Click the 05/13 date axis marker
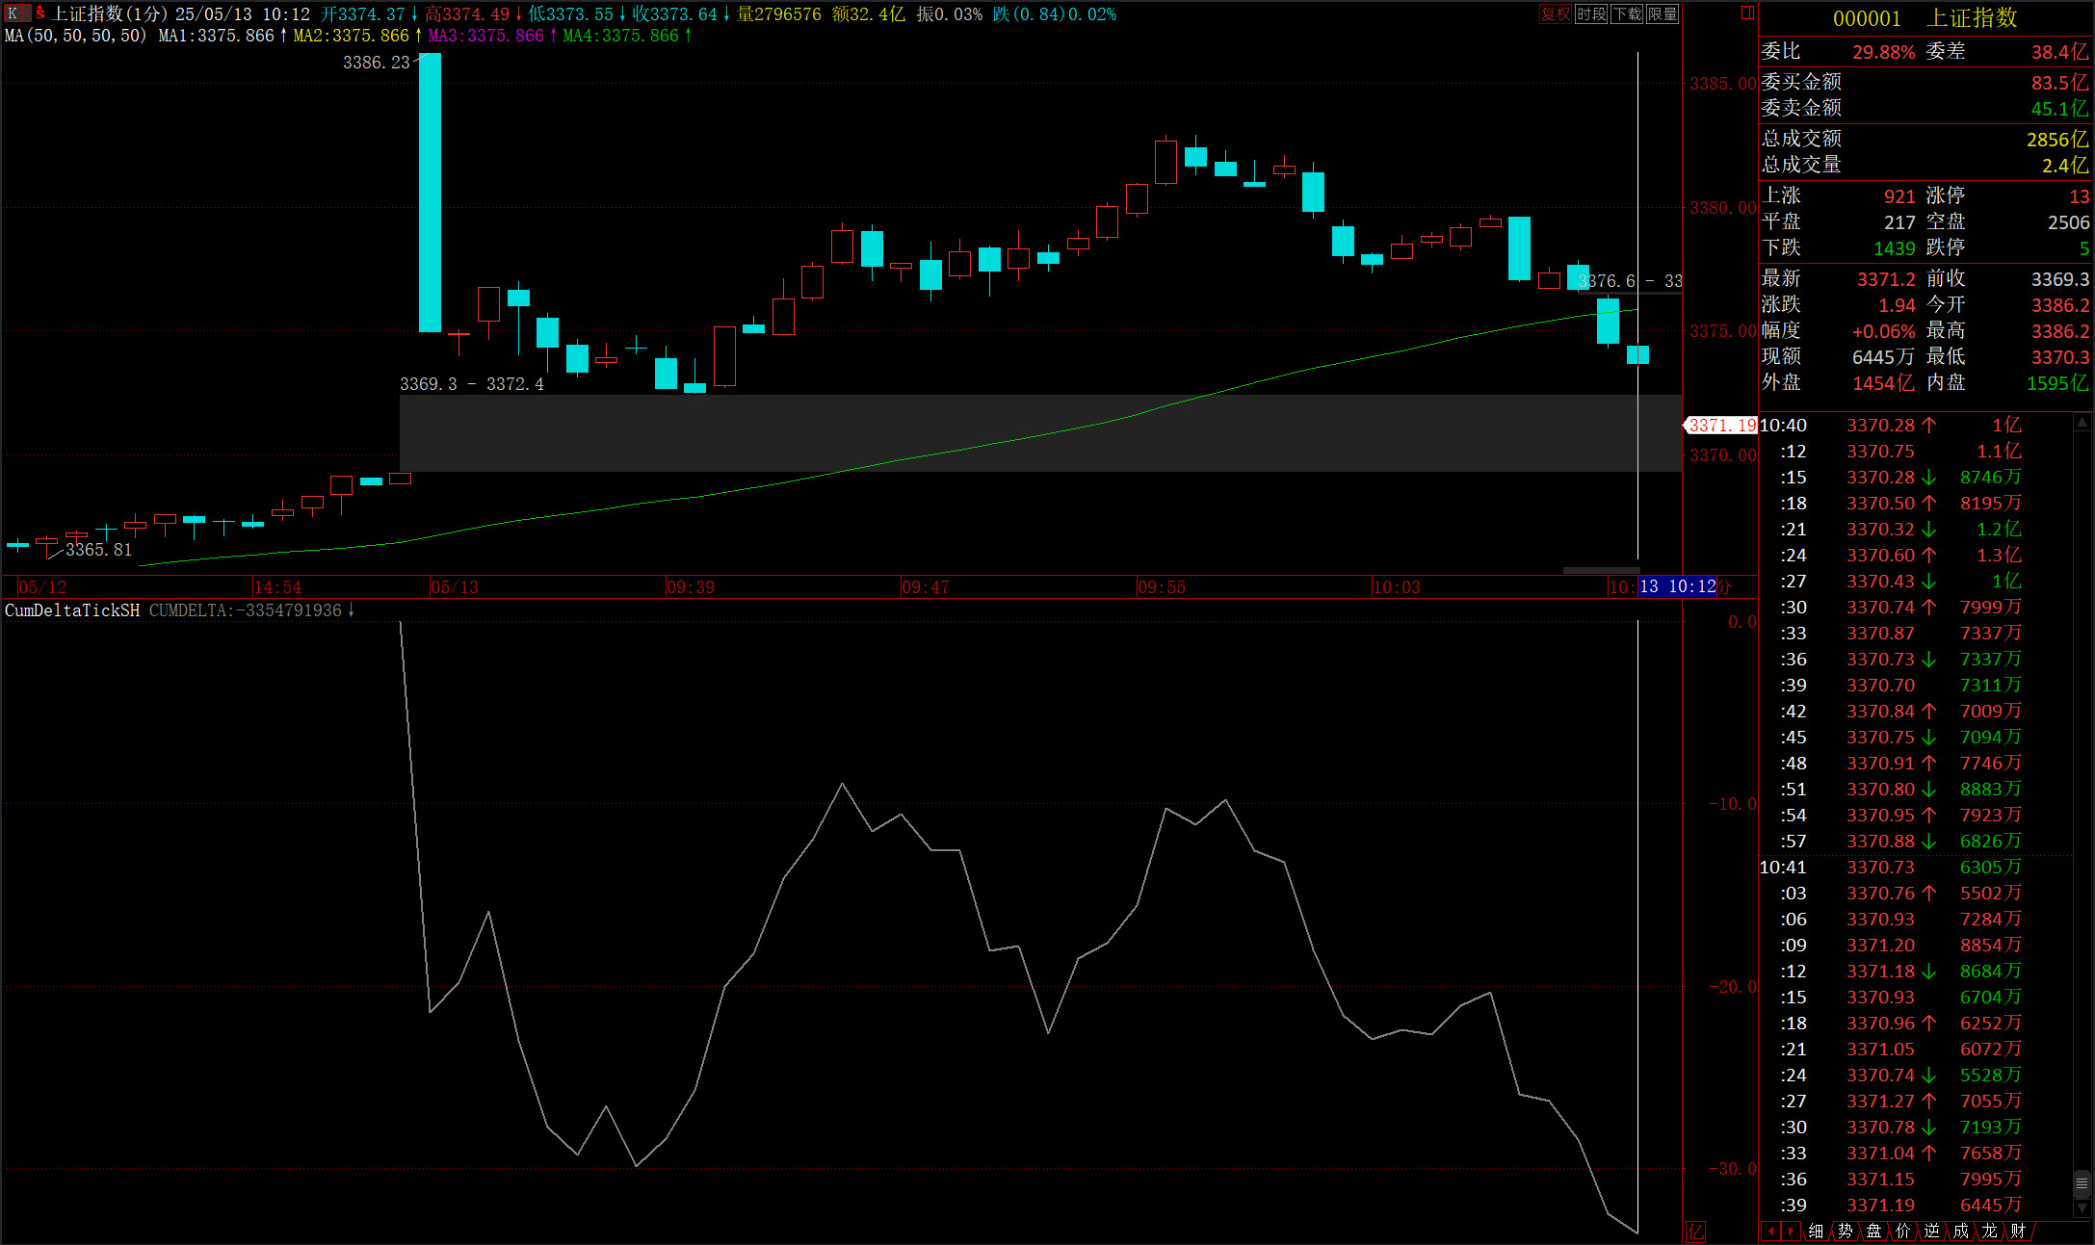 [455, 587]
